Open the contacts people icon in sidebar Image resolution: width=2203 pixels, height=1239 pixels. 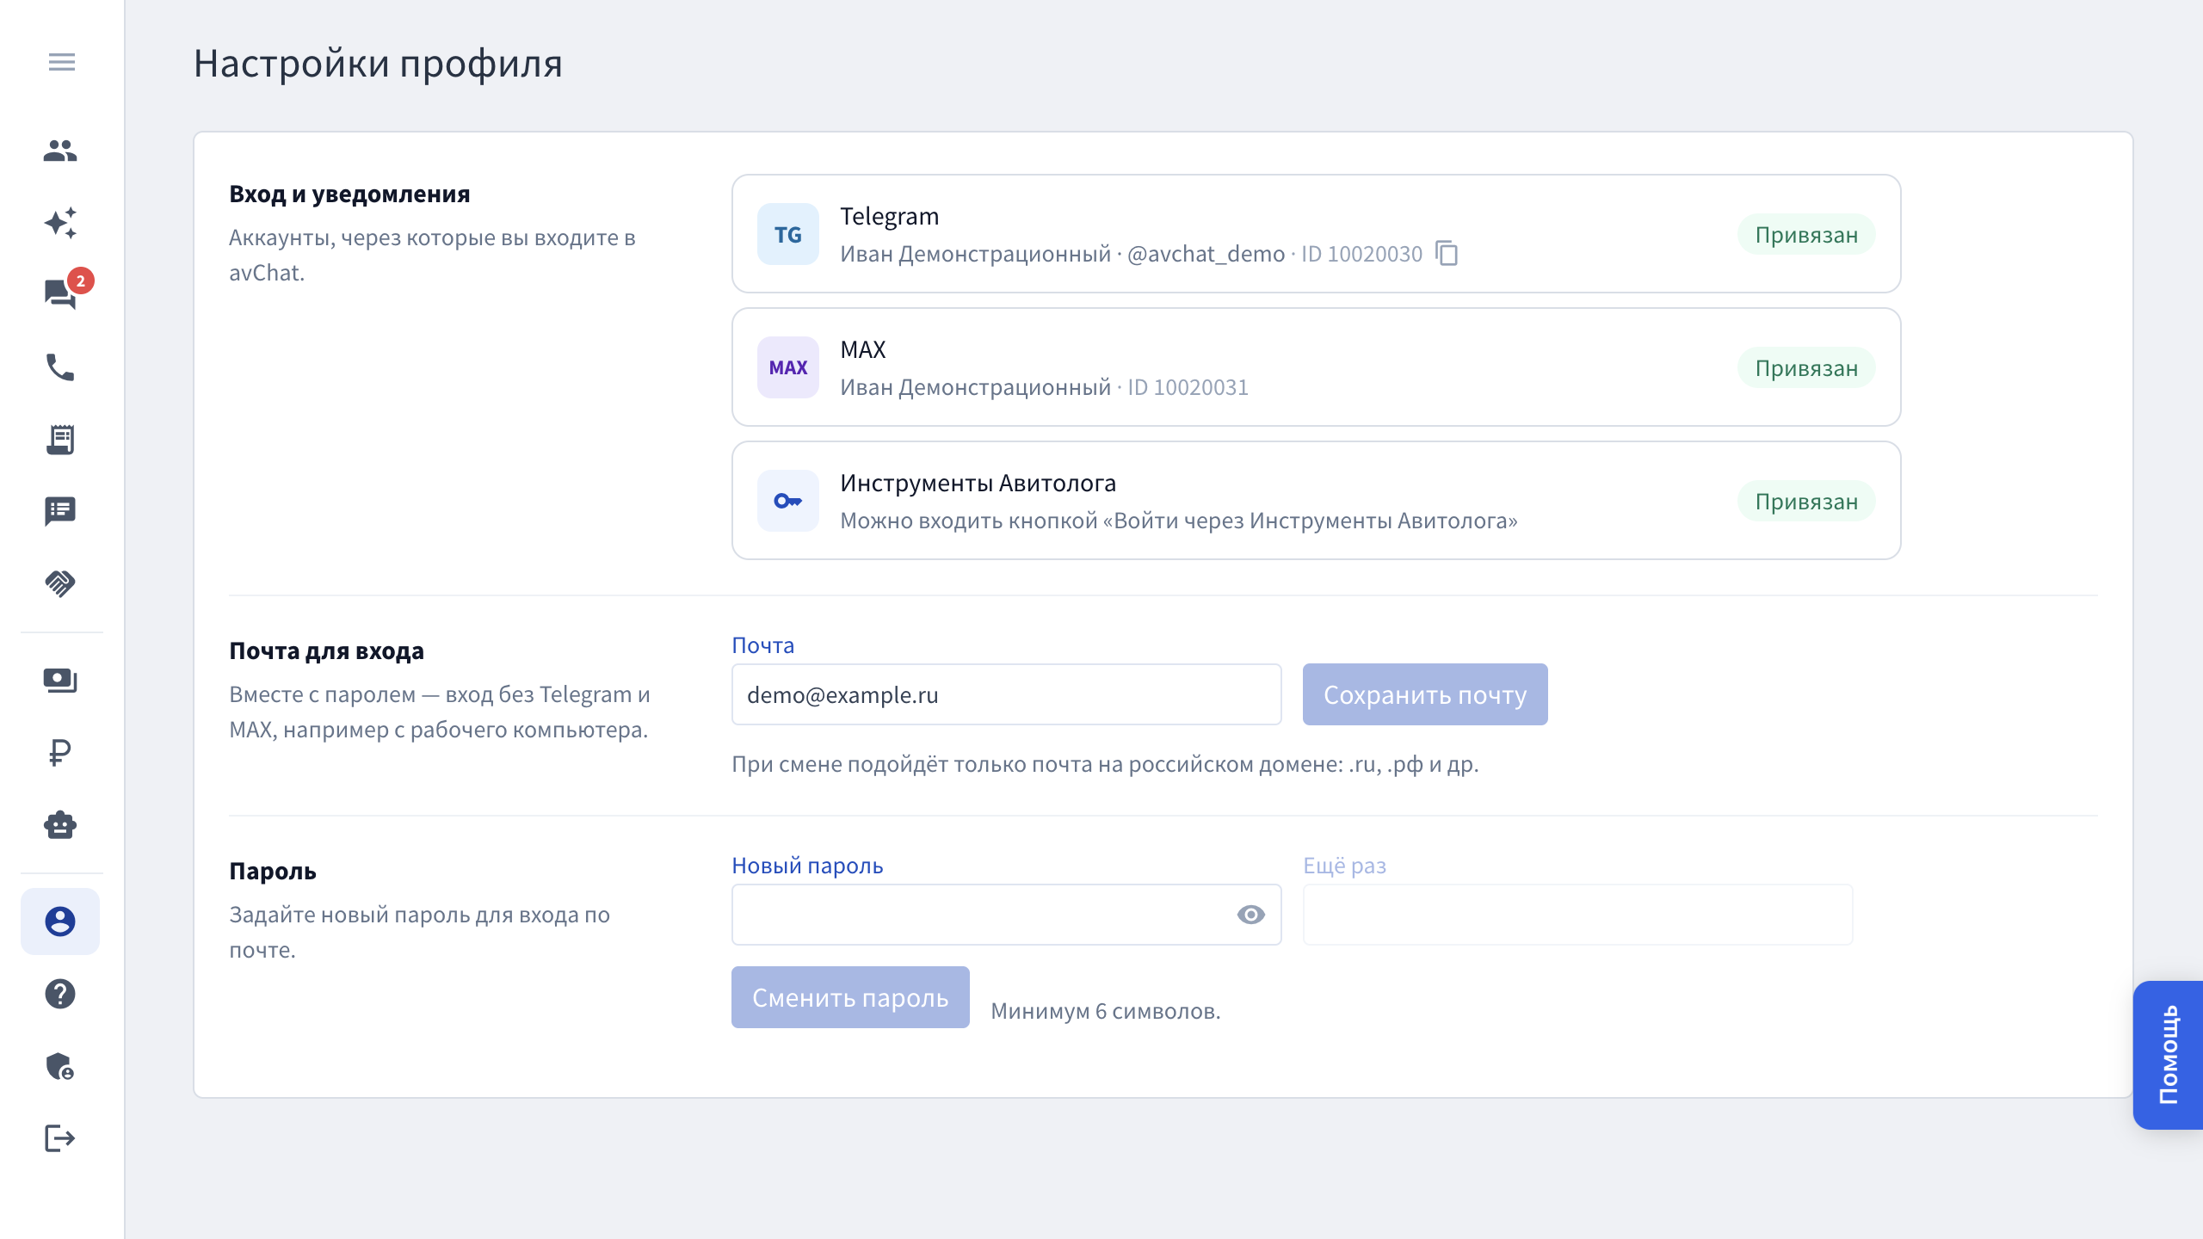pos(60,151)
